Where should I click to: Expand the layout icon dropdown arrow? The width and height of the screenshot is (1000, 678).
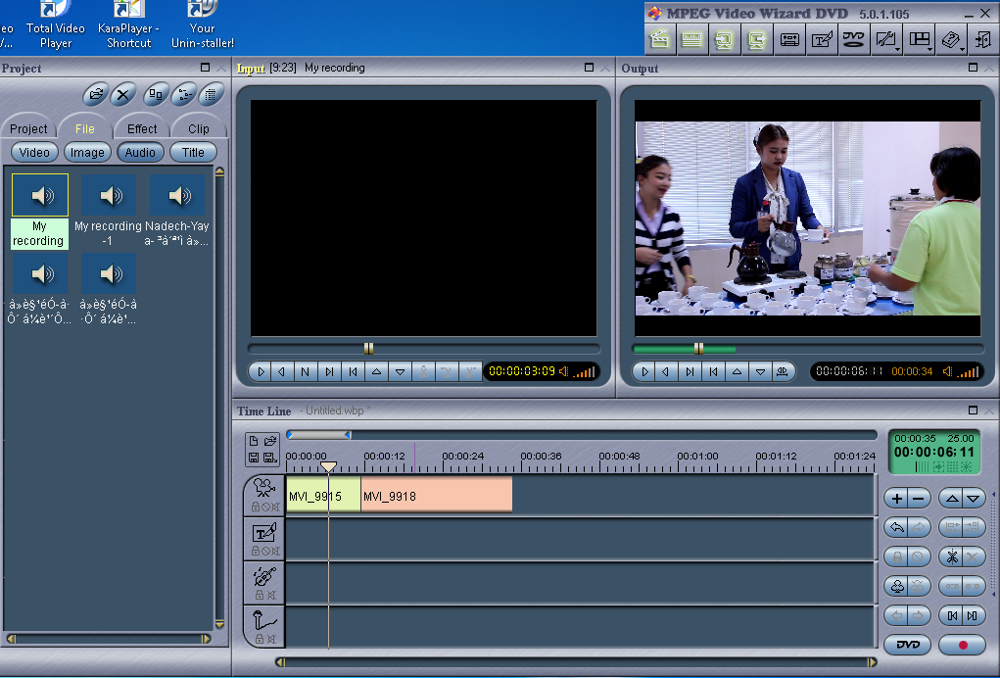point(929,49)
